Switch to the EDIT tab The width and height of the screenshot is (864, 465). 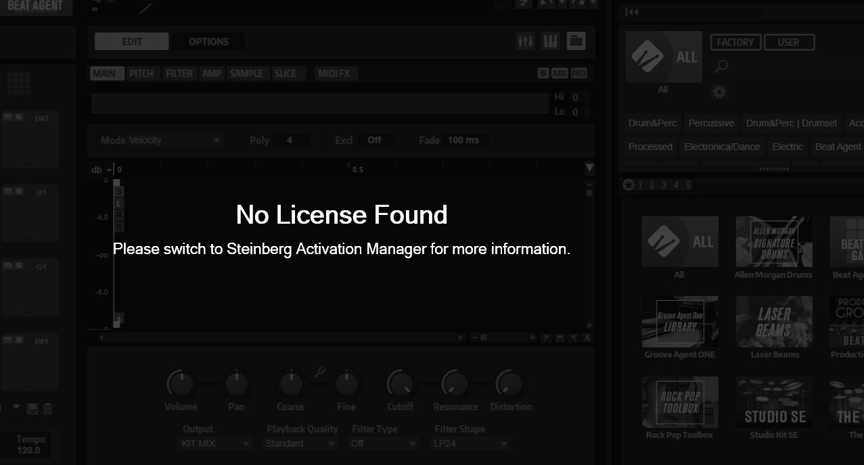(x=132, y=41)
